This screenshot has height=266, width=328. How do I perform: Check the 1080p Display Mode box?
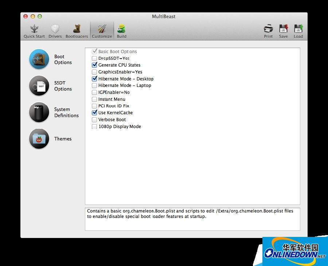coord(95,127)
